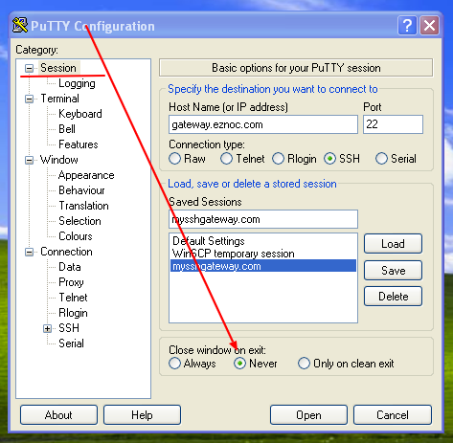Viewport: 453px width, 443px height.
Task: Select Serial connection type radio
Action: [x=381, y=159]
